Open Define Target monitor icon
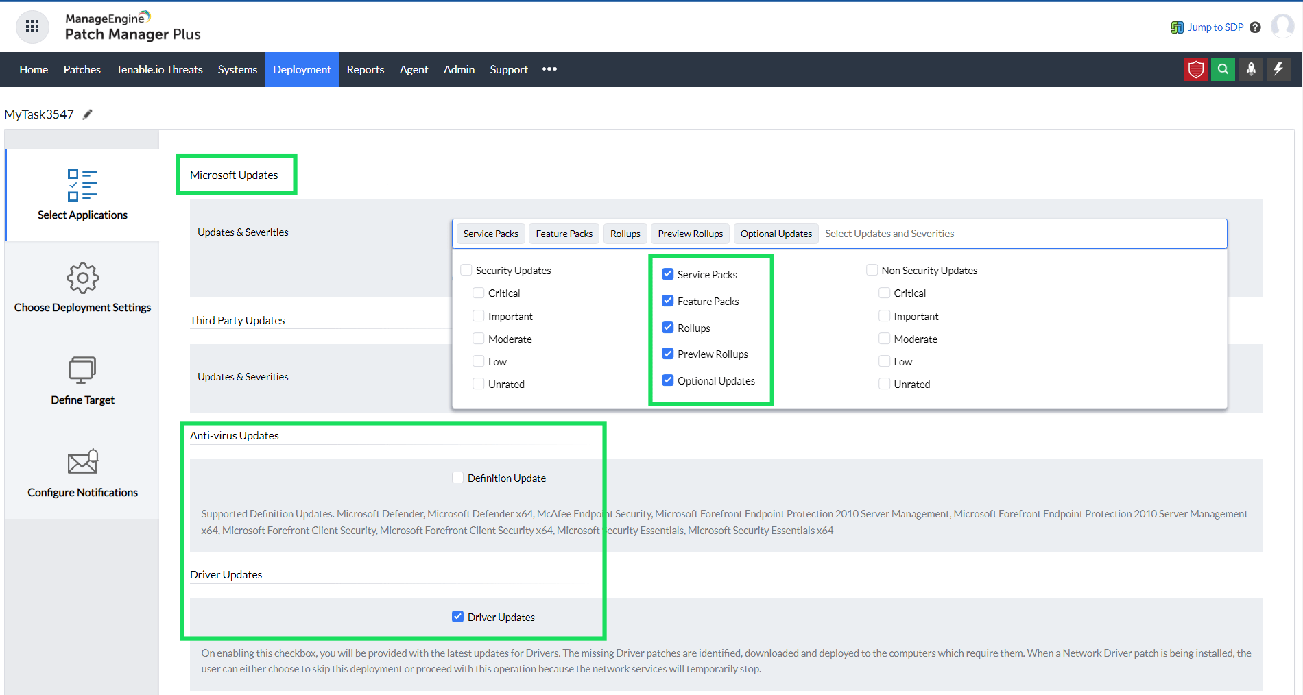 [82, 370]
